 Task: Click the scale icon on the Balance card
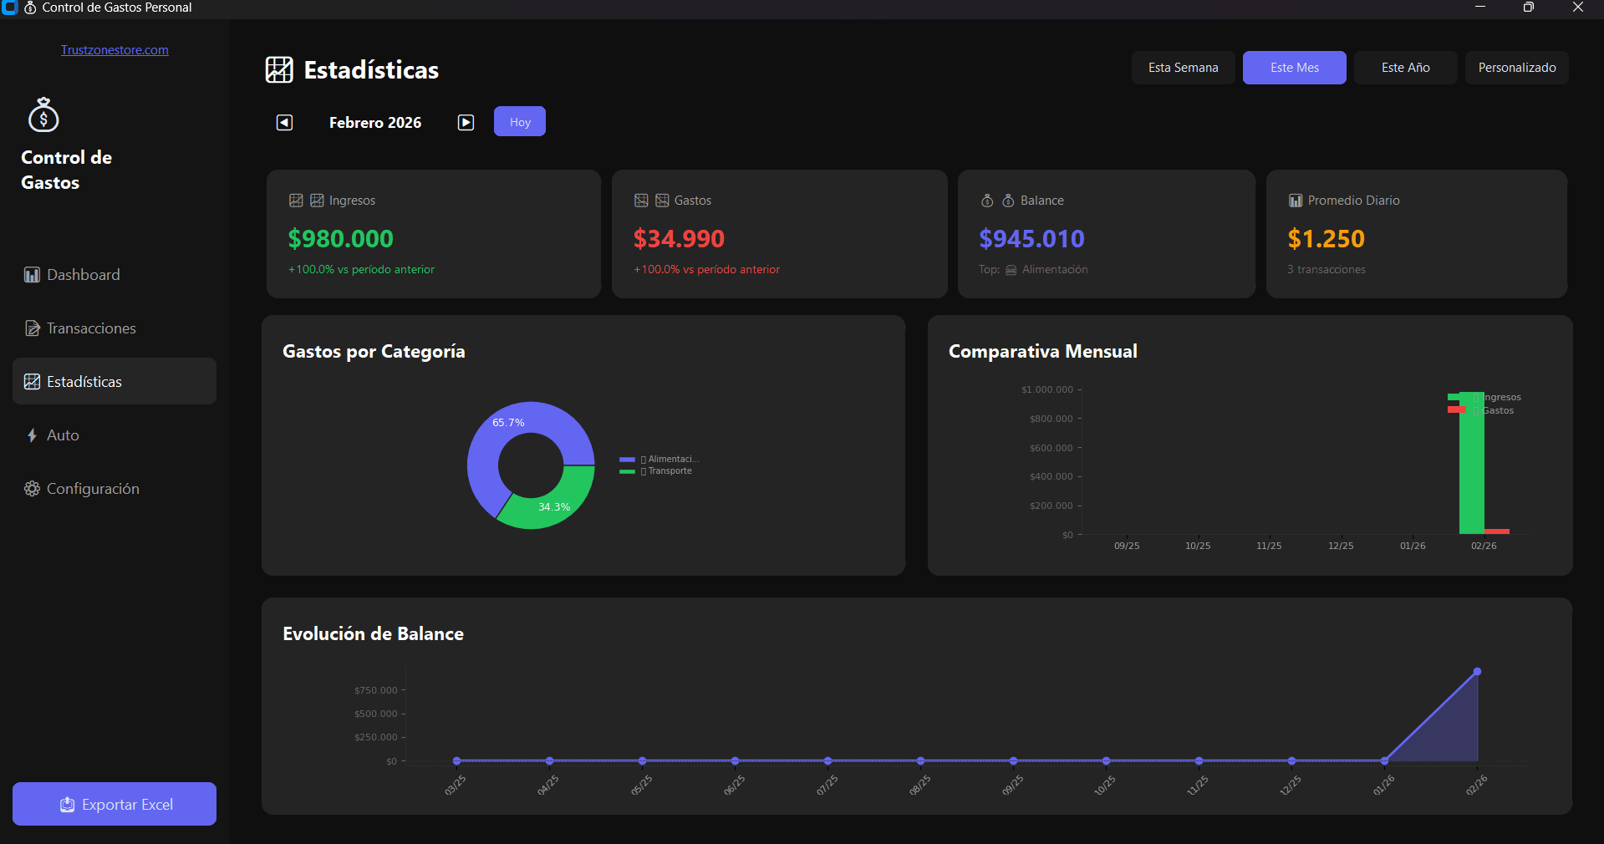[x=986, y=200]
